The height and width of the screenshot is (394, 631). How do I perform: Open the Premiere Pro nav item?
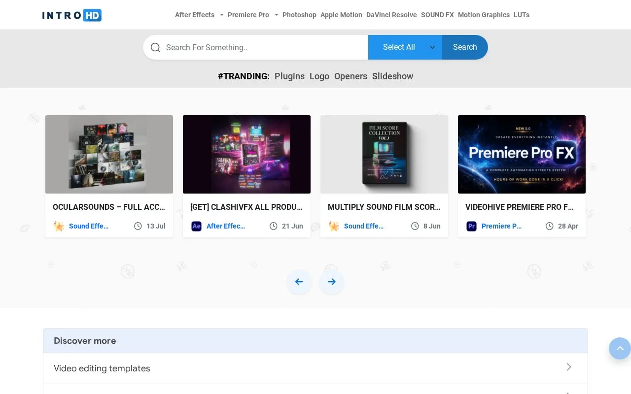click(x=248, y=15)
